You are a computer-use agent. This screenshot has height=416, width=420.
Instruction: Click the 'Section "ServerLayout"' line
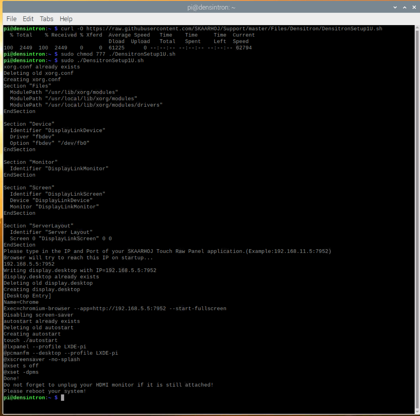click(39, 226)
